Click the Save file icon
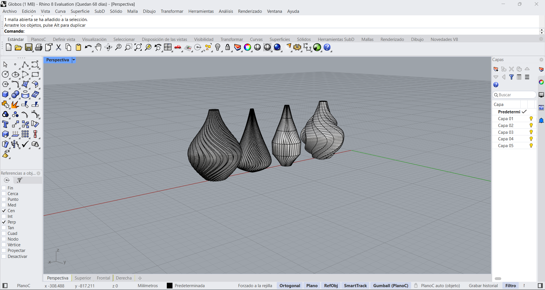This screenshot has width=545, height=290. point(29,47)
